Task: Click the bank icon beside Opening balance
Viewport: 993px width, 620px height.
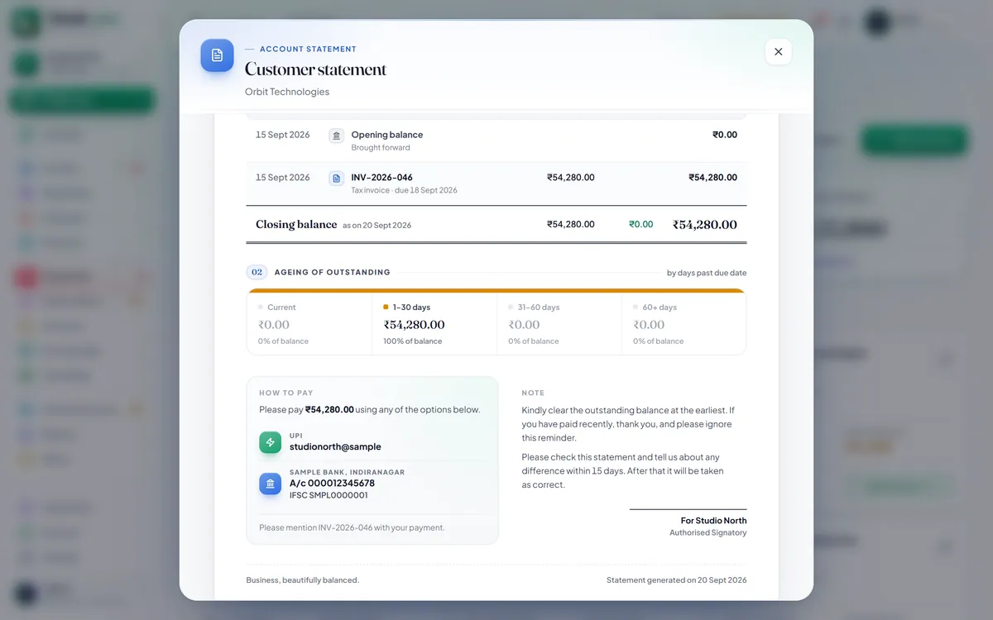Action: pos(336,136)
